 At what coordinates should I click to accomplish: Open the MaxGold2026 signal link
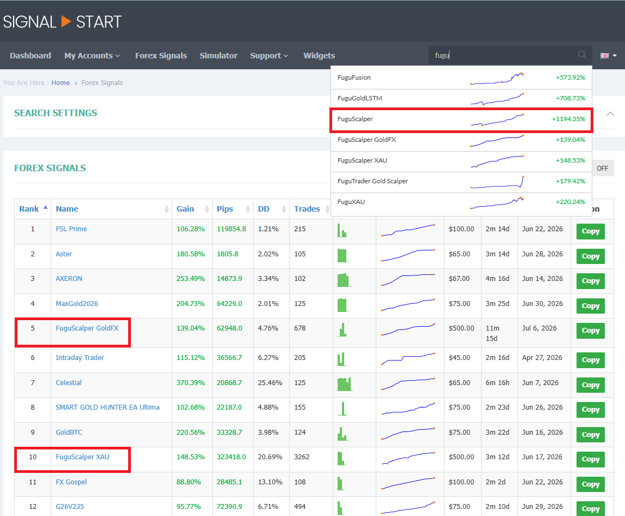[77, 303]
